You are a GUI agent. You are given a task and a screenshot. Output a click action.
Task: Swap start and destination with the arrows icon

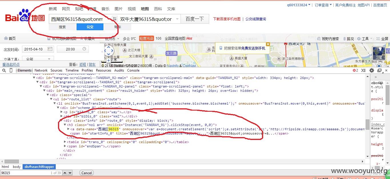pos(114,19)
